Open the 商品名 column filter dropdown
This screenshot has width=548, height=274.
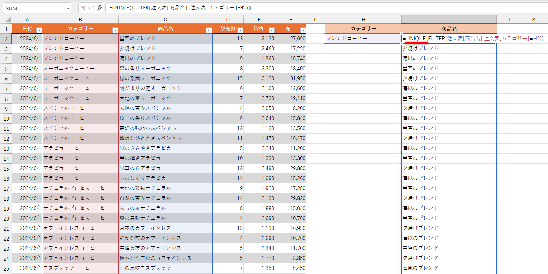209,30
